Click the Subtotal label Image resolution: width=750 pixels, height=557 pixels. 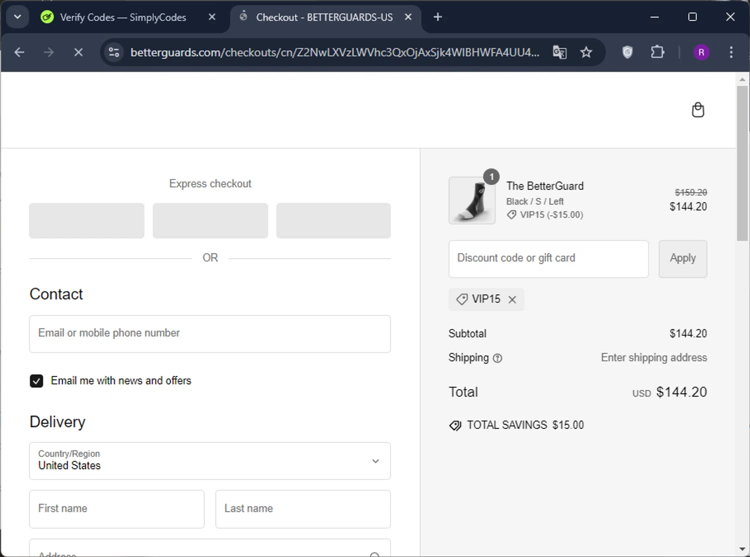coord(467,333)
